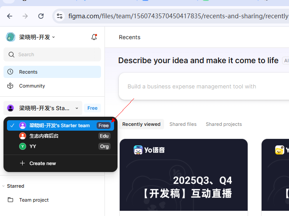The height and width of the screenshot is (216, 289).
Task: Click the Community cube icon
Action: pyautogui.click(x=10, y=86)
